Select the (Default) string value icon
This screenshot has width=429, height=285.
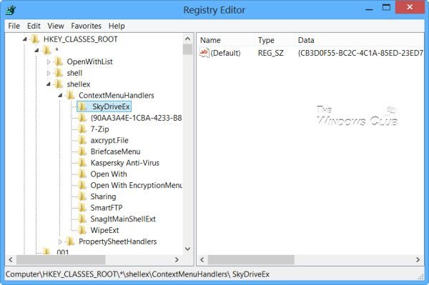(x=204, y=53)
